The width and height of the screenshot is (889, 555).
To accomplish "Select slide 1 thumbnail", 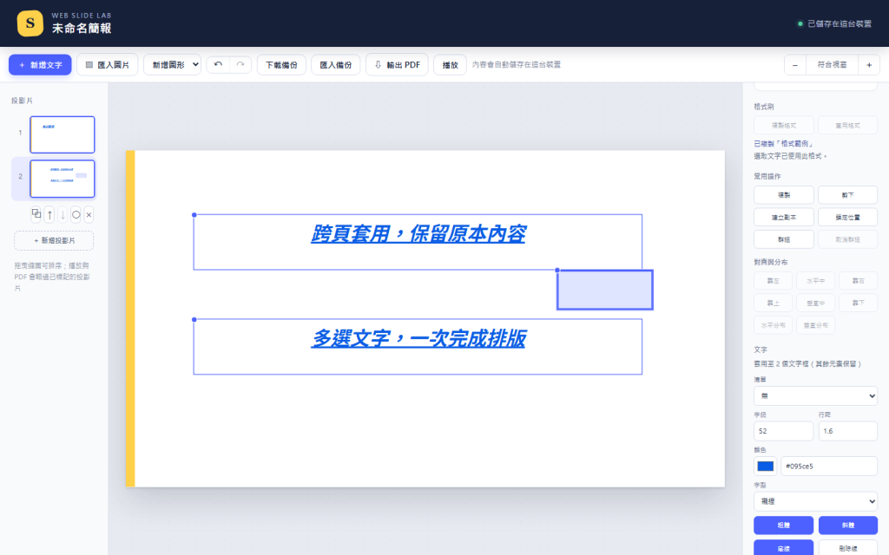I will pyautogui.click(x=63, y=134).
